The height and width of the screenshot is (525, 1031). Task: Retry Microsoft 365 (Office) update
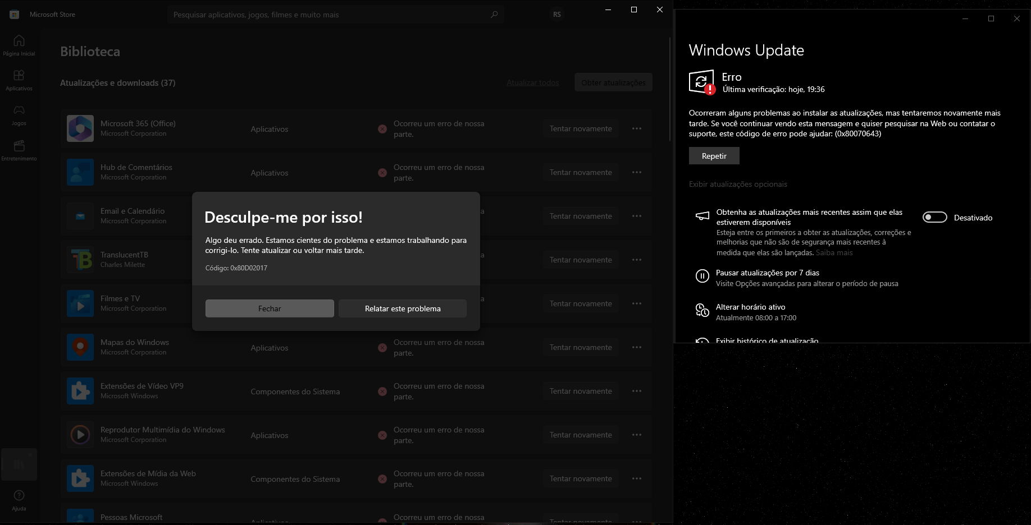coord(581,128)
